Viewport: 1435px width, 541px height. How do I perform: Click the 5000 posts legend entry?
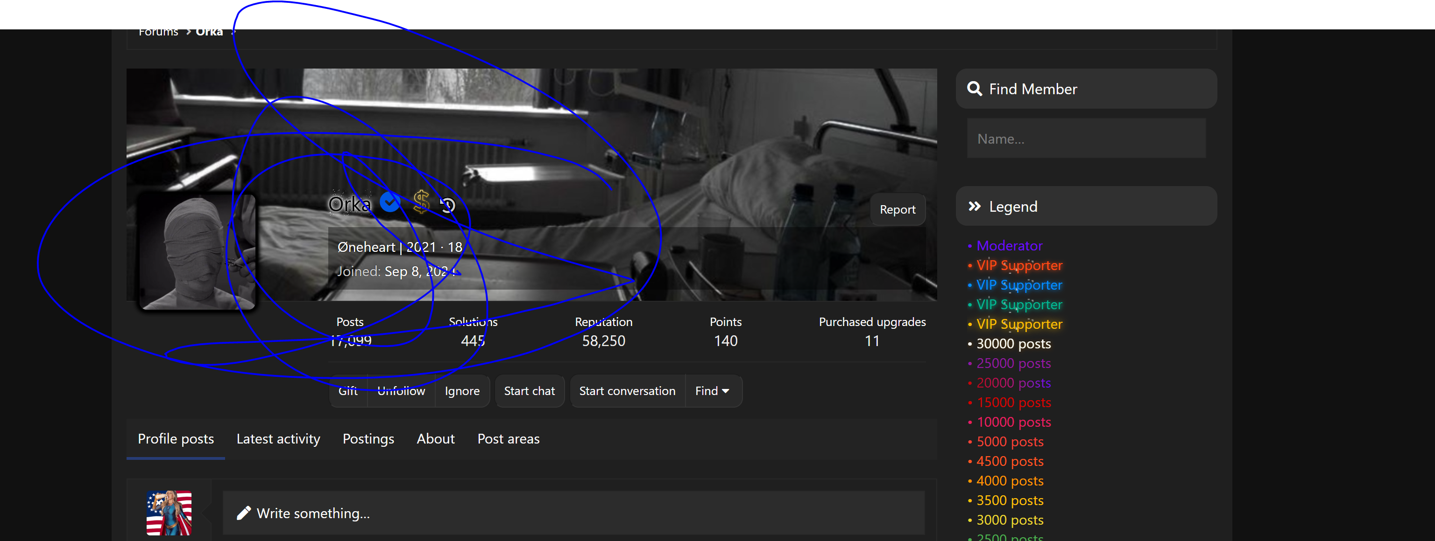[x=1010, y=442]
